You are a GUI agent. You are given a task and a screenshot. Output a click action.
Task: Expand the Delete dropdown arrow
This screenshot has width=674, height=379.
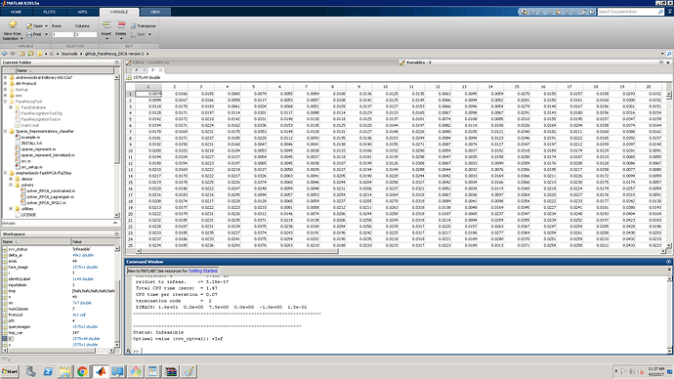pos(121,39)
